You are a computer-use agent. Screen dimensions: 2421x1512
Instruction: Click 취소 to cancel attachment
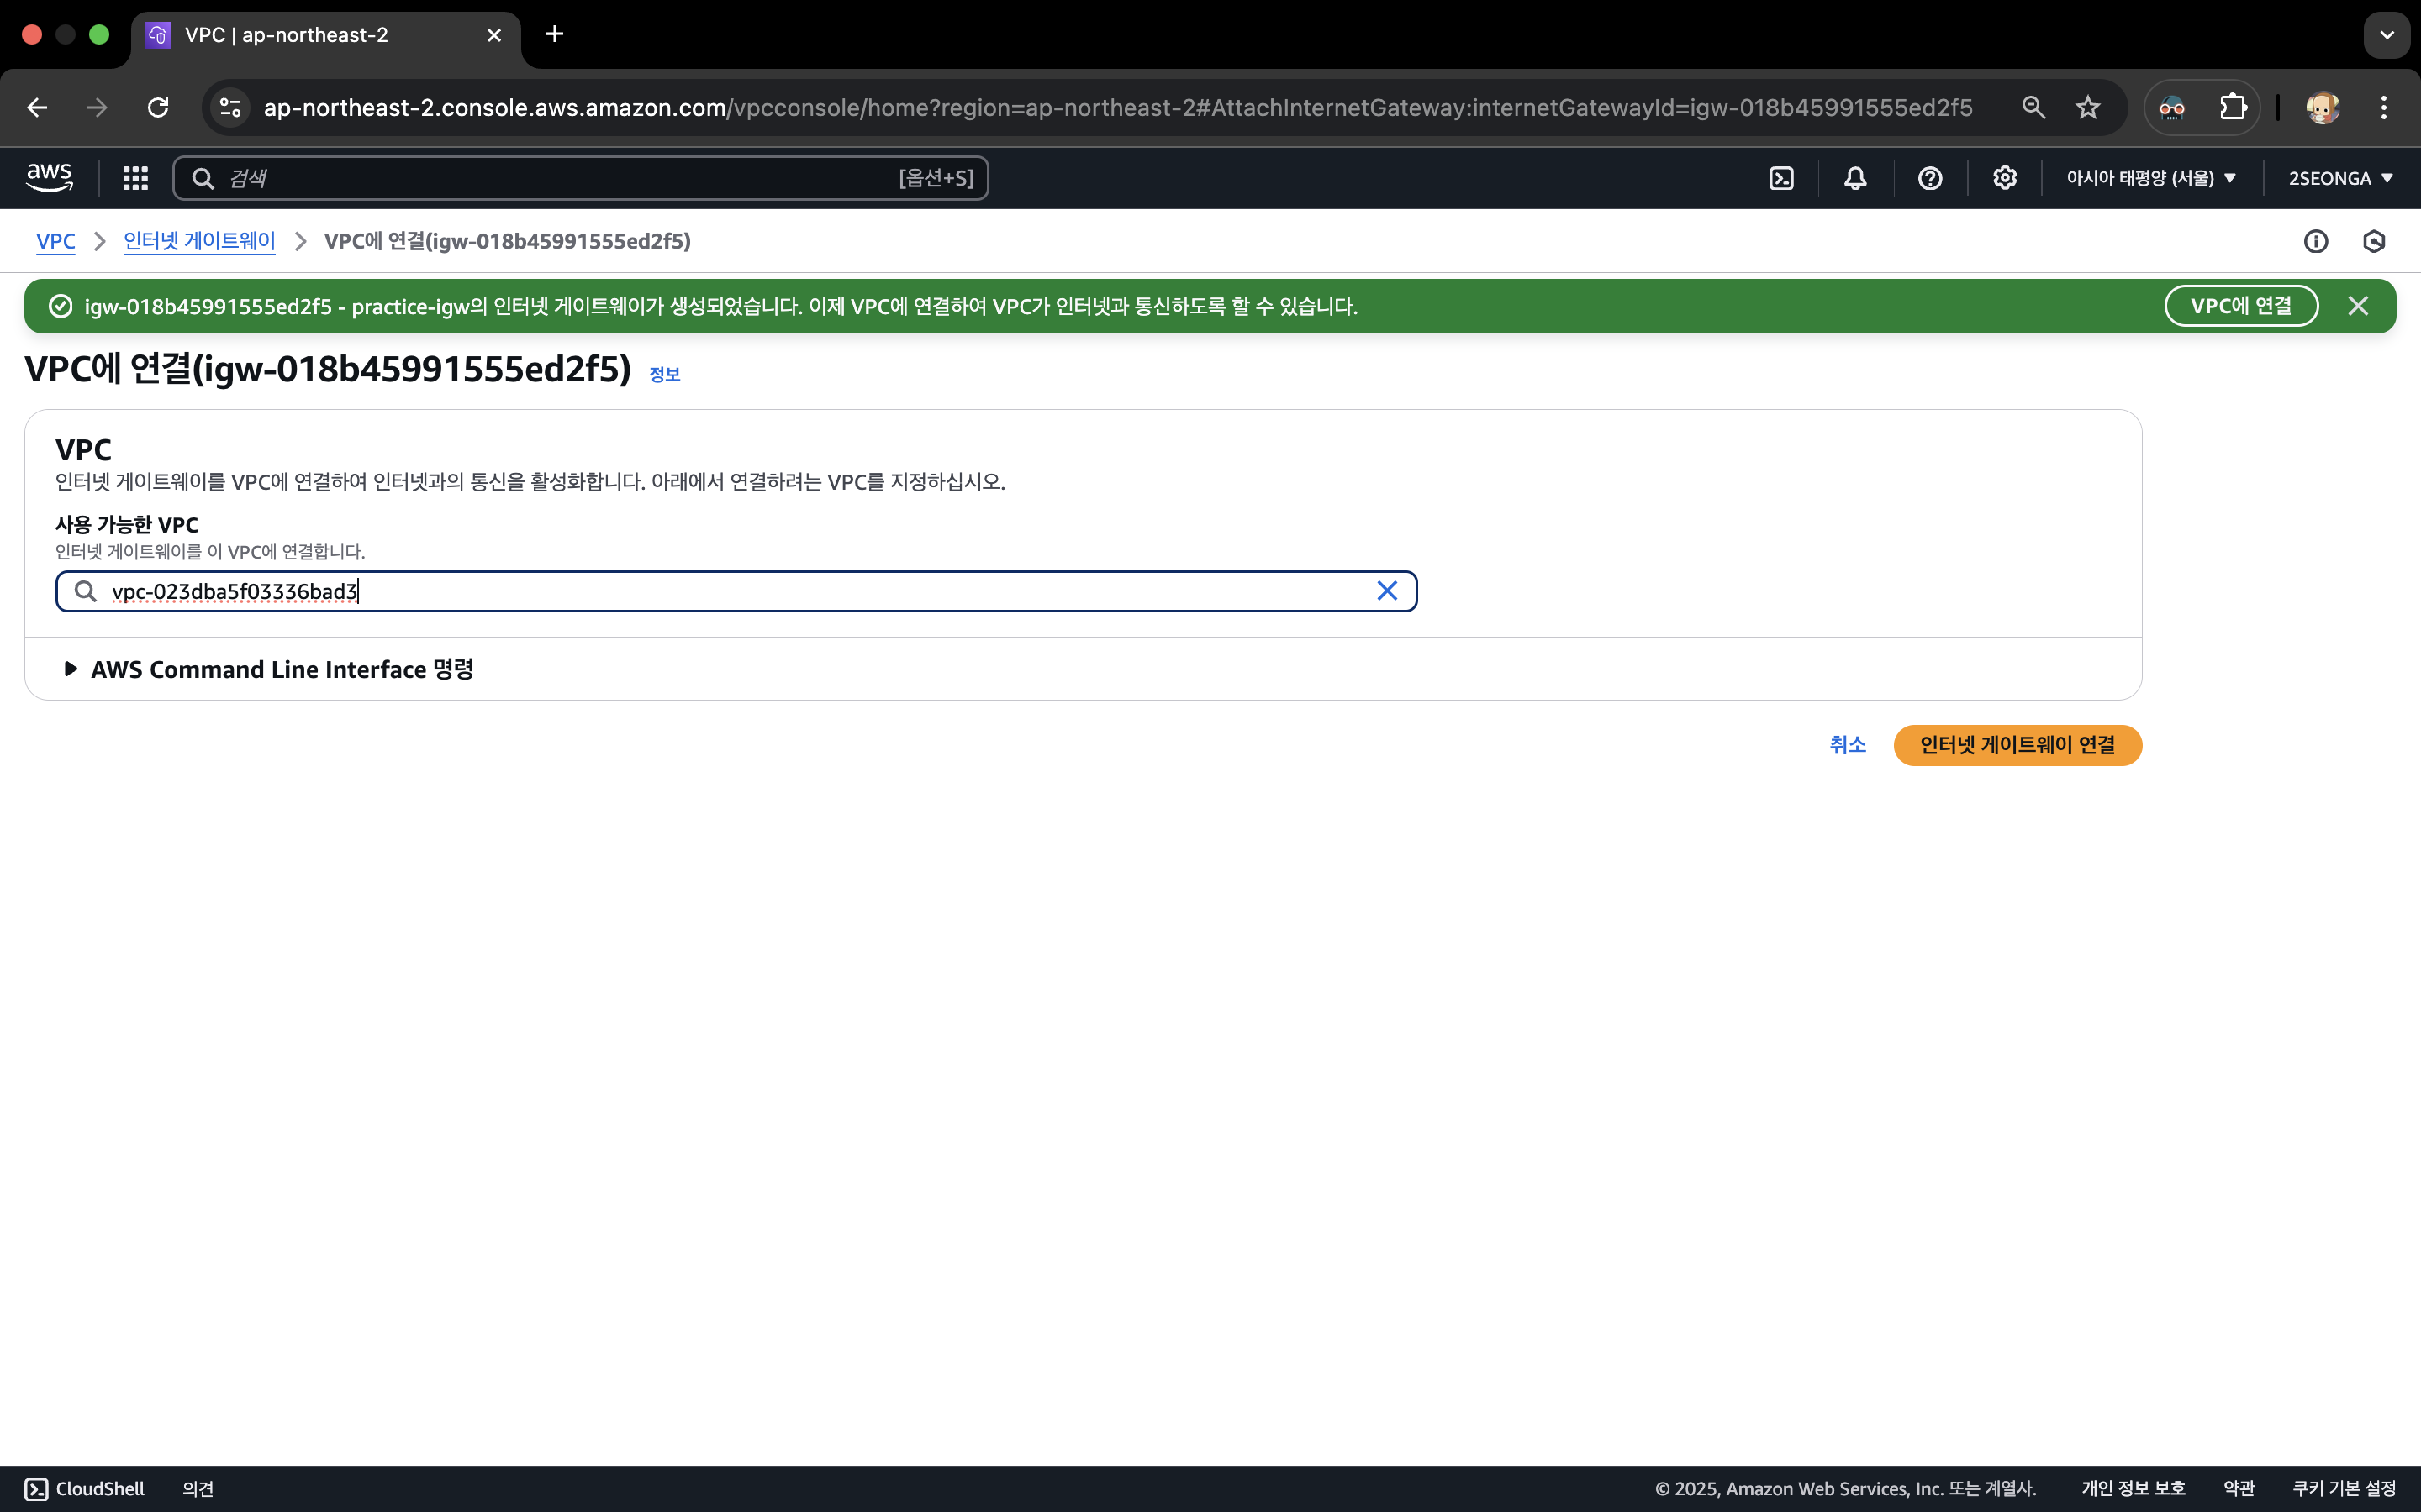(1847, 745)
